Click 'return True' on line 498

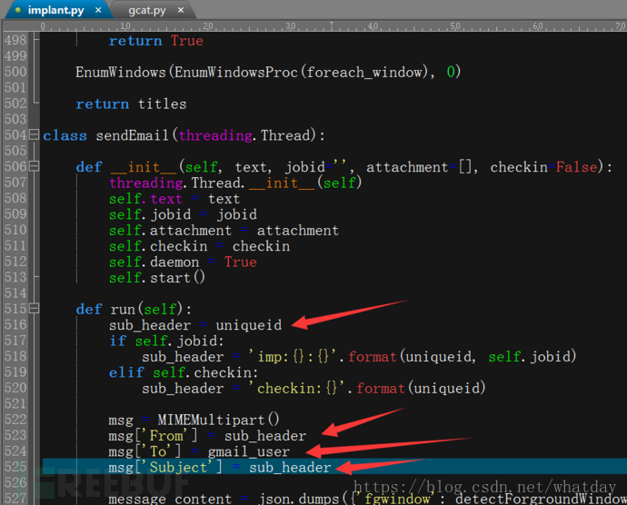[x=156, y=41]
